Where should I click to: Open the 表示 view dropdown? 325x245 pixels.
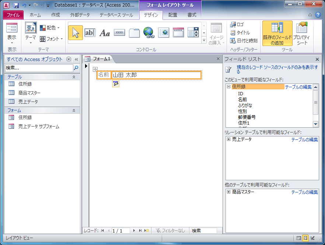[x=12, y=33]
